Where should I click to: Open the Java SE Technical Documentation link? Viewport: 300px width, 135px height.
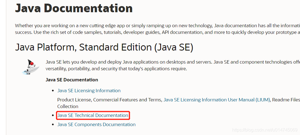point(93,115)
